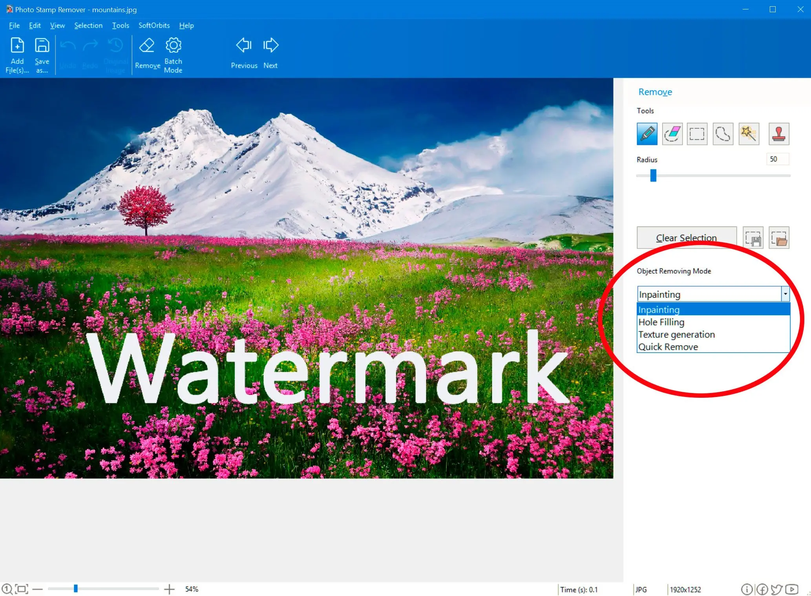This screenshot has width=811, height=596.
Task: Click the Clear Selection button
Action: (x=686, y=238)
